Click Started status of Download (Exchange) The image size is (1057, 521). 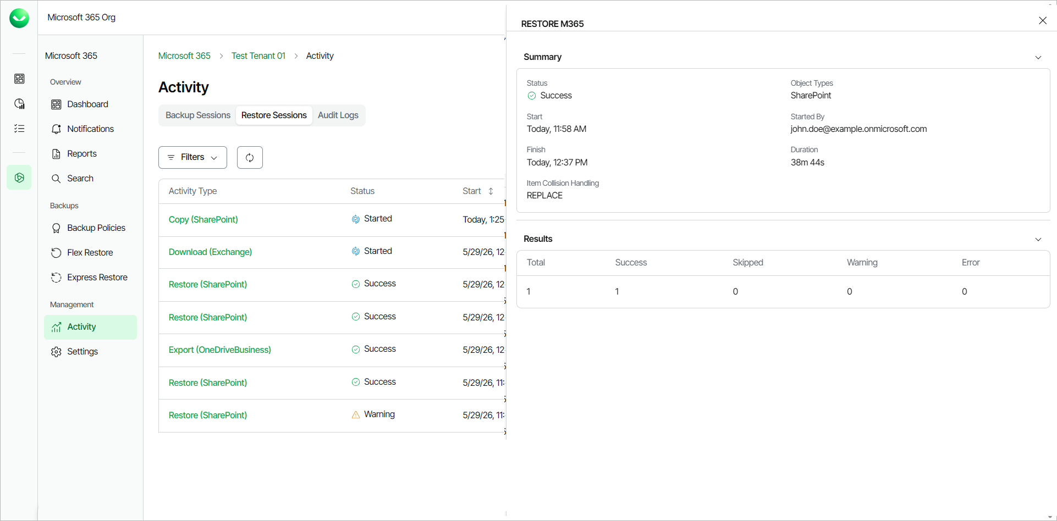pos(372,251)
